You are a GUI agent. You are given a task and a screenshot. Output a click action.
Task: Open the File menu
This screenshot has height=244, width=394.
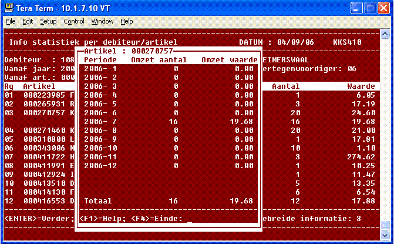(11, 21)
